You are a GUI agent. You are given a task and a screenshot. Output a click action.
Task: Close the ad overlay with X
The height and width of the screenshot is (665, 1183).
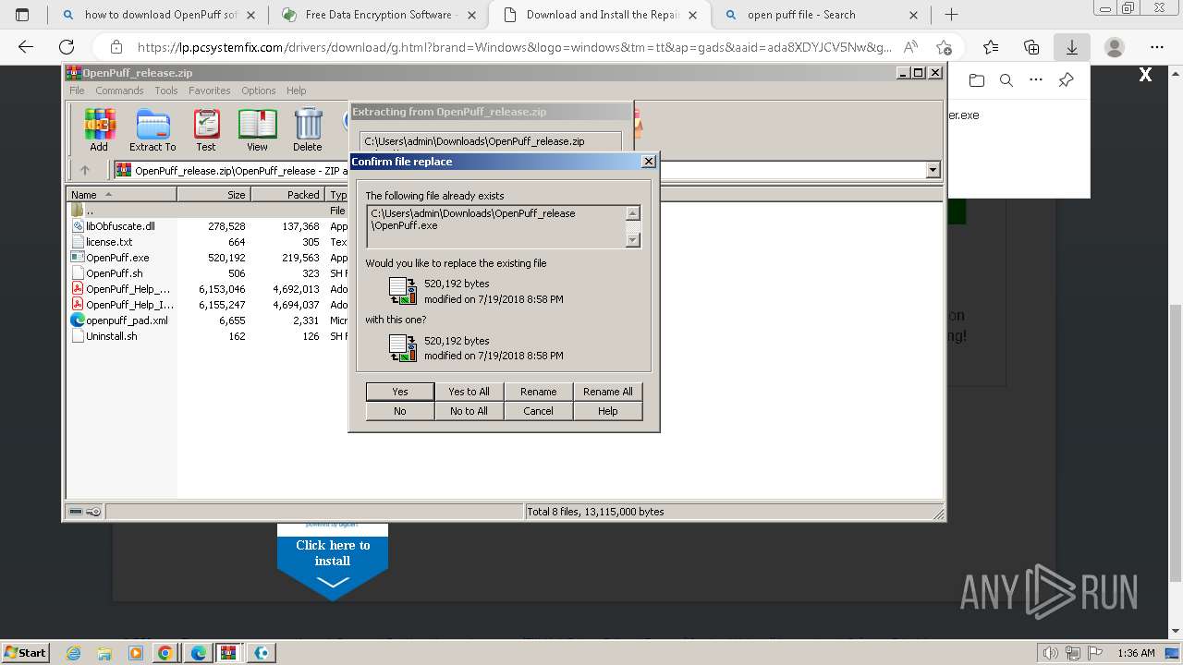pos(1145,75)
